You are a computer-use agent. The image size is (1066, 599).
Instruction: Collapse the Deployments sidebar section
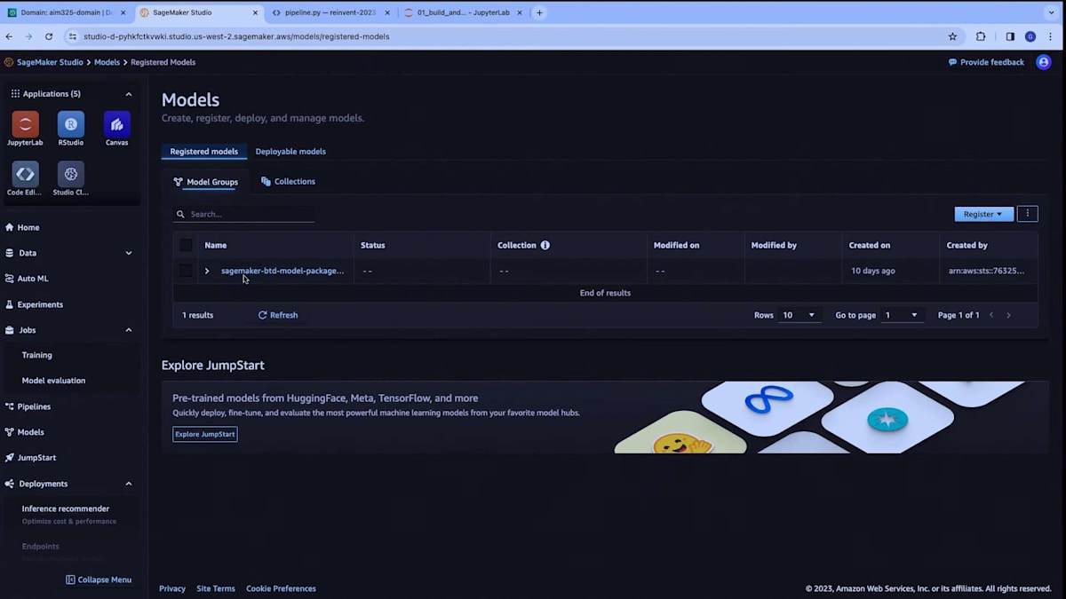pyautogui.click(x=128, y=484)
